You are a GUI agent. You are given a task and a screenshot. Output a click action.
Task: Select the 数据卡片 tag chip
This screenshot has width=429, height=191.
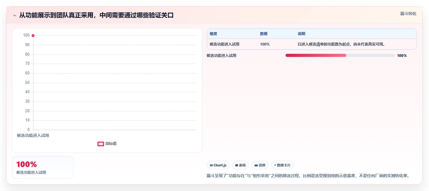click(x=282, y=165)
